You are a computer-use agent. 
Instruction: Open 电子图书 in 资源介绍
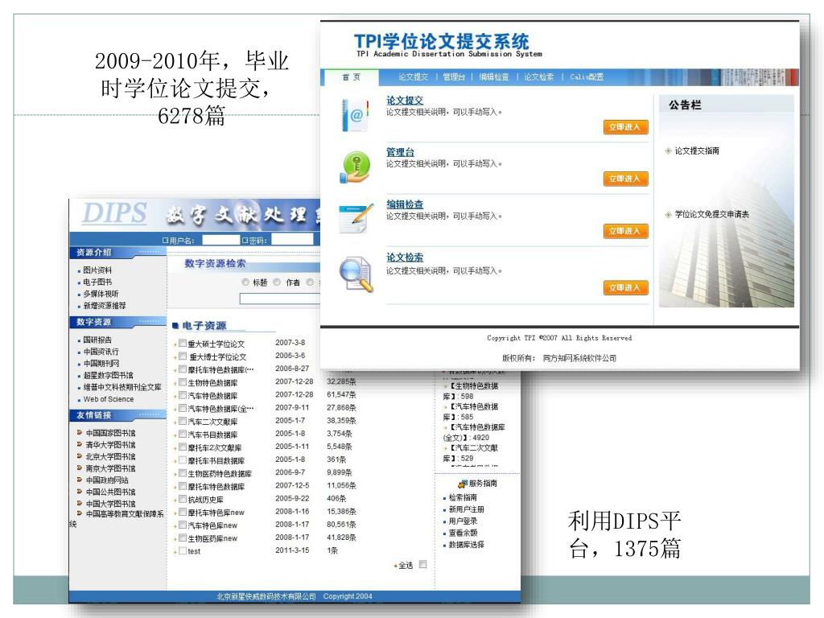pos(97,282)
